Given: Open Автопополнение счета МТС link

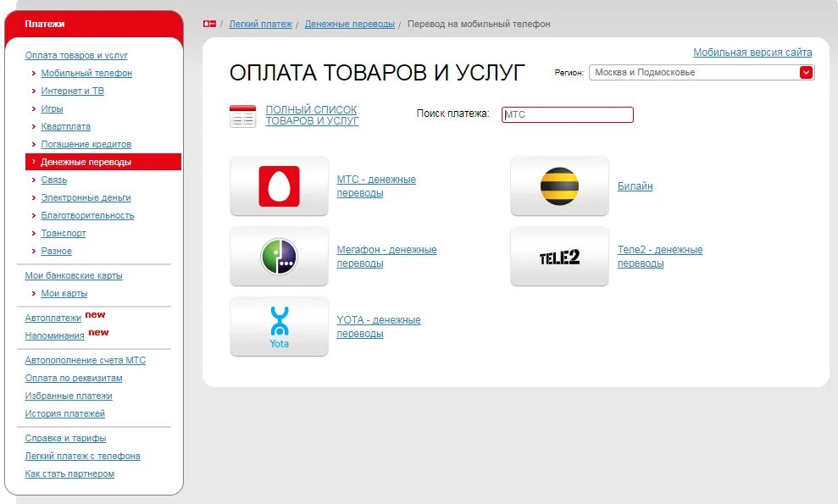Looking at the screenshot, I should click(86, 360).
